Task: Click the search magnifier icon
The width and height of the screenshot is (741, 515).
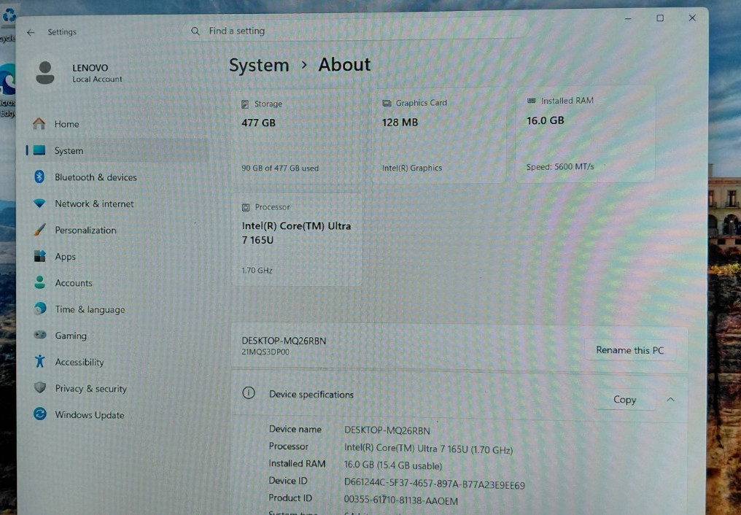Action: 195,31
